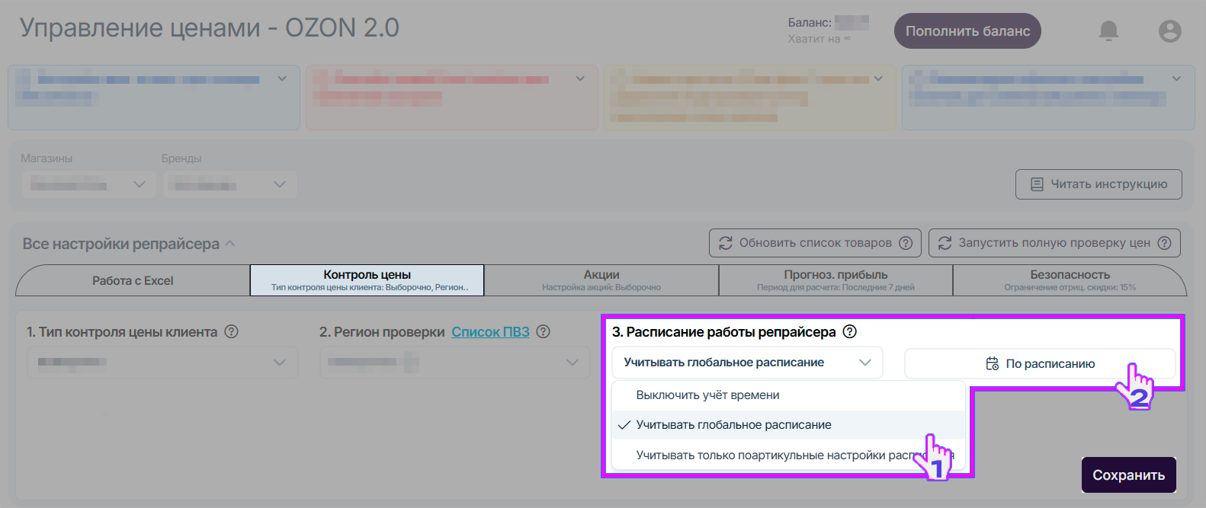The height and width of the screenshot is (508, 1206).
Task: Click refresh icon in Запустить полную проверку цен
Action: click(x=945, y=243)
